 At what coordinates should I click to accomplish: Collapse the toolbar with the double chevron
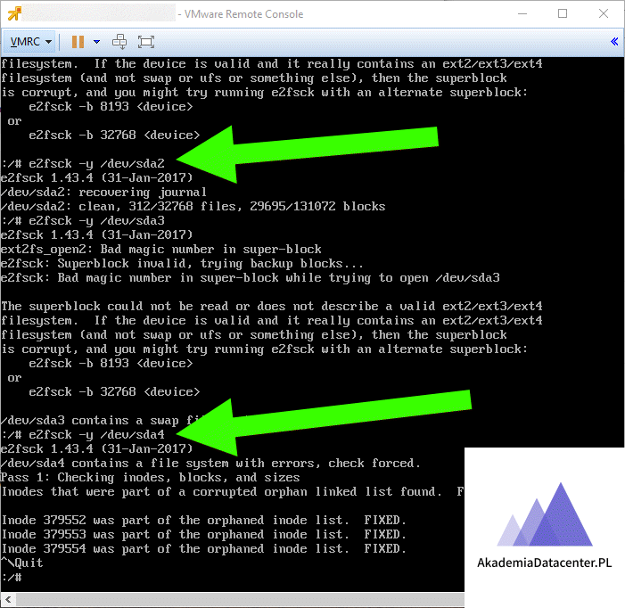(x=614, y=41)
